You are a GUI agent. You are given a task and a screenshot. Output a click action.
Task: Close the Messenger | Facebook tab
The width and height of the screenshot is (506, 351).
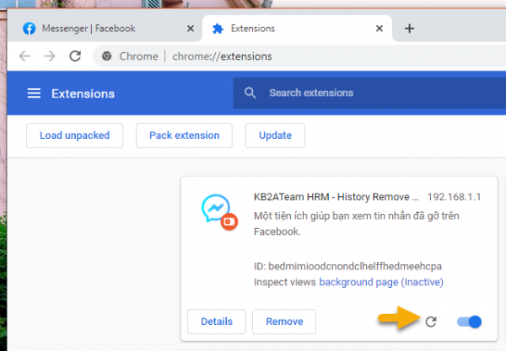coord(191,29)
